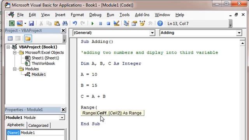Click the code editor scroll up arrow
The height and width of the screenshot is (140, 249).
click(x=242, y=43)
